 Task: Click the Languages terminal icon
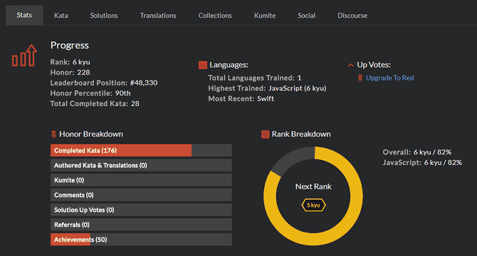pyautogui.click(x=203, y=65)
